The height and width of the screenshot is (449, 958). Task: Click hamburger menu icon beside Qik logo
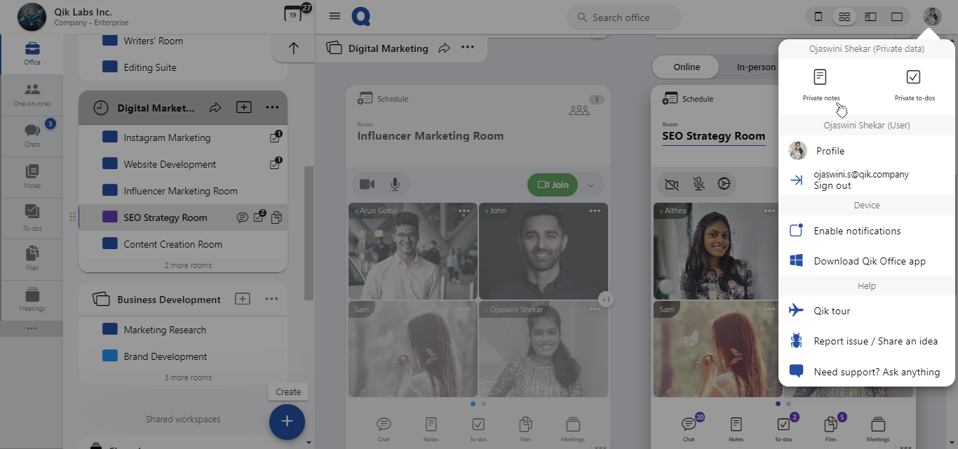[x=335, y=16]
